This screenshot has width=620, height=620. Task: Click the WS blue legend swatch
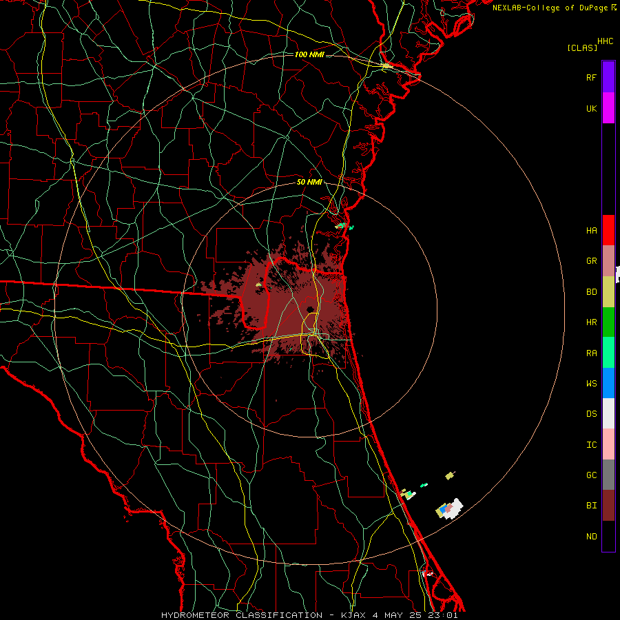pyautogui.click(x=608, y=383)
